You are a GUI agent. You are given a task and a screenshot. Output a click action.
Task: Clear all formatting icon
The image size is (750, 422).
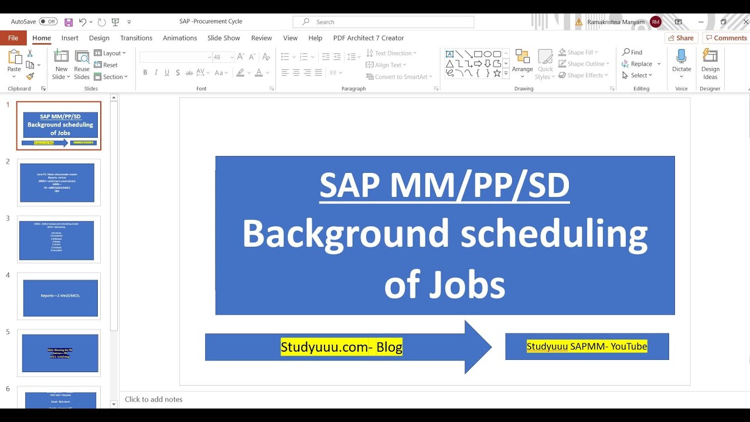265,57
